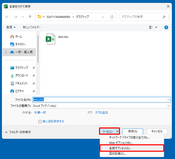Click the Excel icon in title bar

pyautogui.click(x=6, y=6)
